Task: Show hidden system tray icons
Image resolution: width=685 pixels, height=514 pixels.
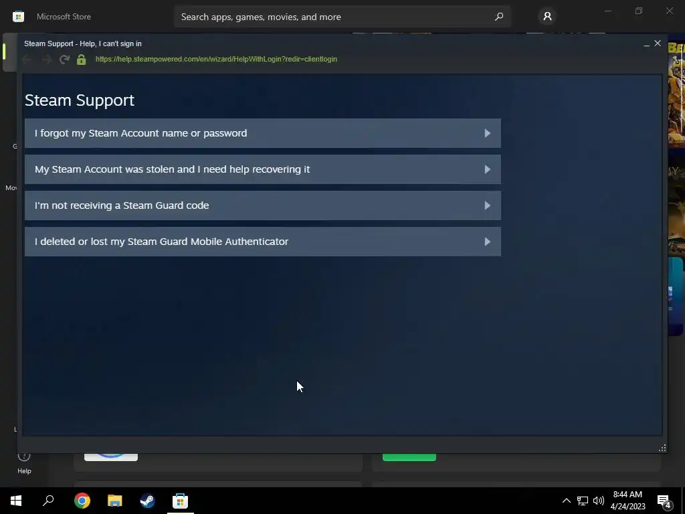Action: tap(566, 501)
